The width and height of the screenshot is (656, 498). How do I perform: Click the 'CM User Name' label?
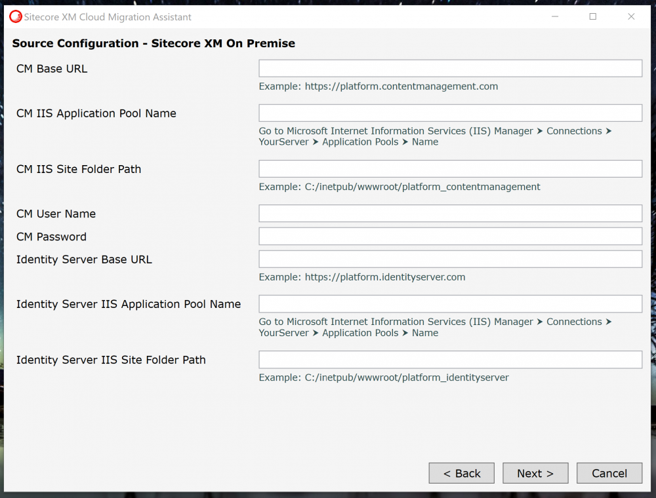pos(56,214)
